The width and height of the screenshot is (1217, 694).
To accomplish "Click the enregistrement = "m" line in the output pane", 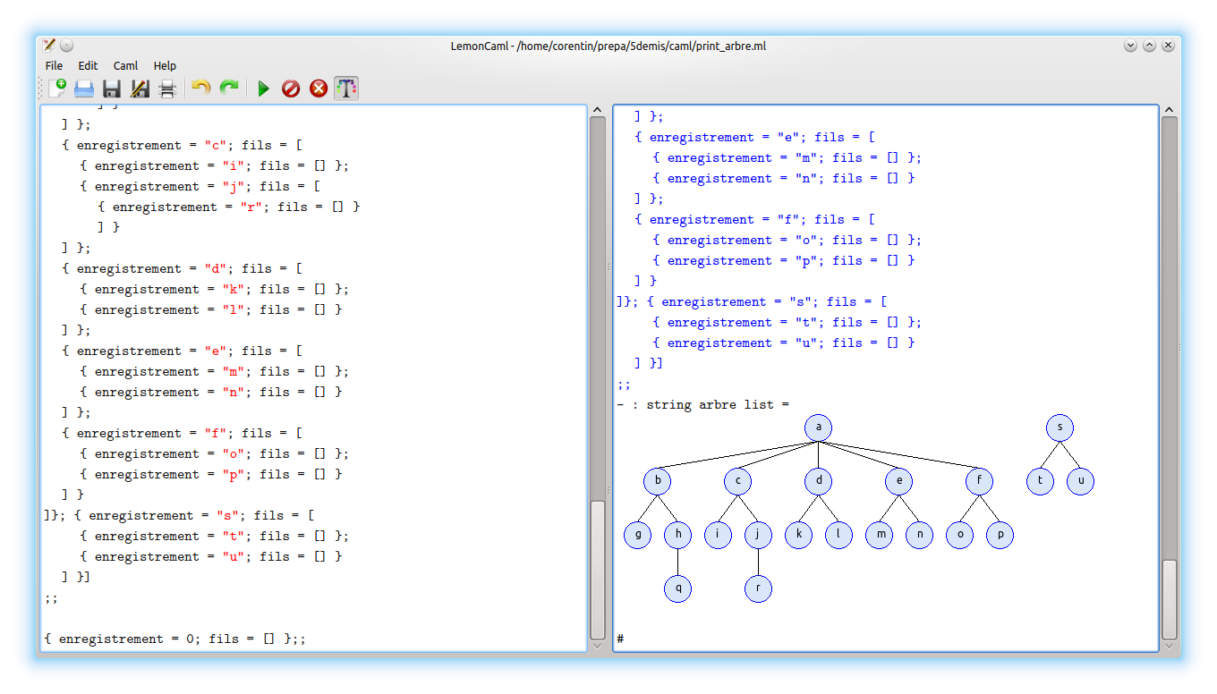I will point(787,157).
